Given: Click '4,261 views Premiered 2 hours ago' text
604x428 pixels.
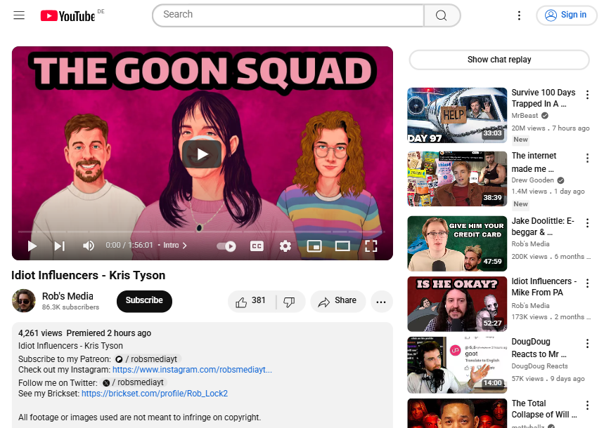Looking at the screenshot, I should coord(85,333).
